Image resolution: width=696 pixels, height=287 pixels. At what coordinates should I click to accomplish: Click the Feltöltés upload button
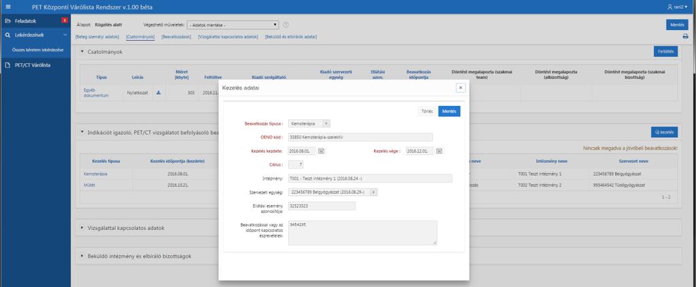pyautogui.click(x=665, y=52)
